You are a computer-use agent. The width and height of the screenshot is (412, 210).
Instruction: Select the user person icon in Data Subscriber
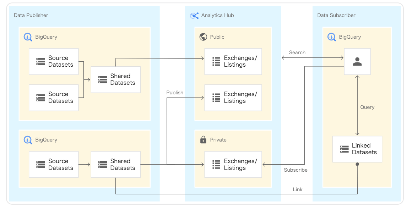357,61
